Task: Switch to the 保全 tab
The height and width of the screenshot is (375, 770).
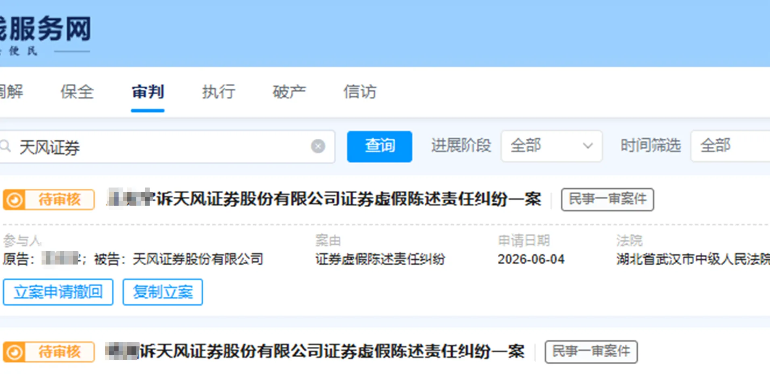Action: tap(77, 92)
